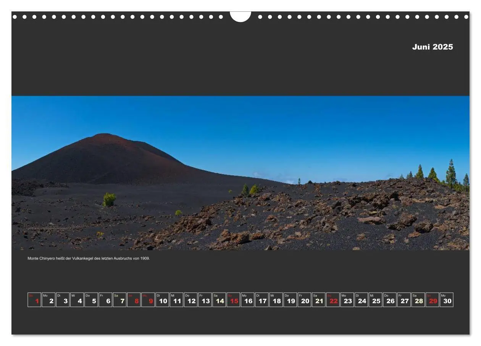Select the Wednesday 4 date cell
The height and width of the screenshot is (346, 481).
(x=77, y=300)
